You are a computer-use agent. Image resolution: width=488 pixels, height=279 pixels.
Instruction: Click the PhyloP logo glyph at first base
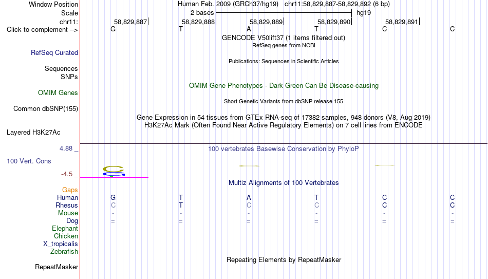(114, 171)
